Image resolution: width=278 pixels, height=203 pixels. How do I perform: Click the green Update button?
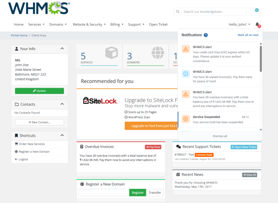pyautogui.click(x=39, y=91)
